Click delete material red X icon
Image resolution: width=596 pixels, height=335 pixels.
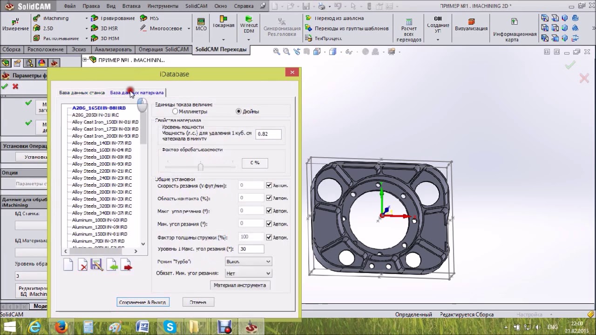click(x=82, y=265)
